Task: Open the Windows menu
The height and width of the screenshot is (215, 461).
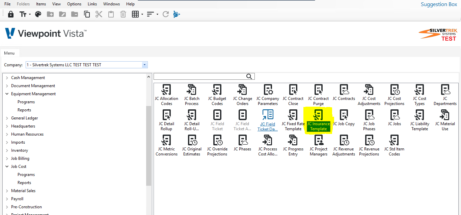Action: coord(111,4)
